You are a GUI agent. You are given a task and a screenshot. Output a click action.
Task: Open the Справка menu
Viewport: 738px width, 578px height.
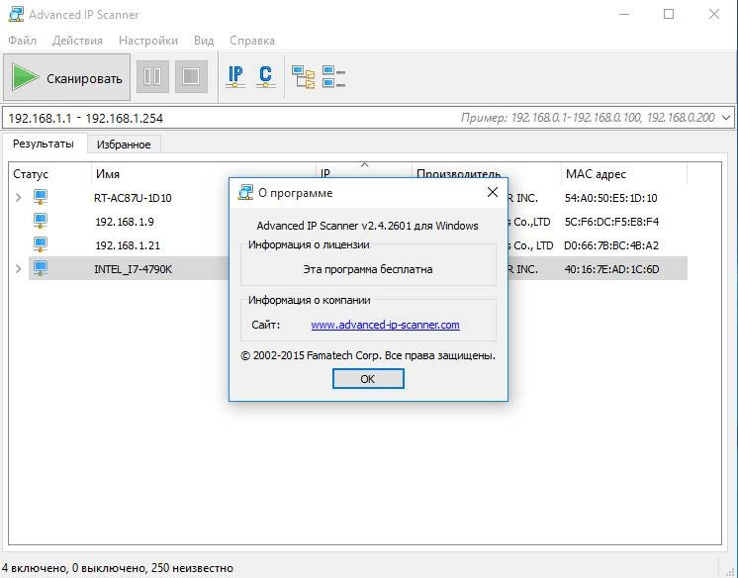tap(252, 41)
